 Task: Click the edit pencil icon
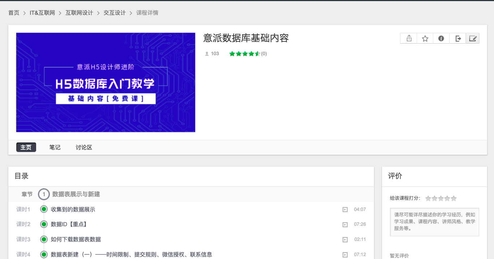pyautogui.click(x=473, y=39)
